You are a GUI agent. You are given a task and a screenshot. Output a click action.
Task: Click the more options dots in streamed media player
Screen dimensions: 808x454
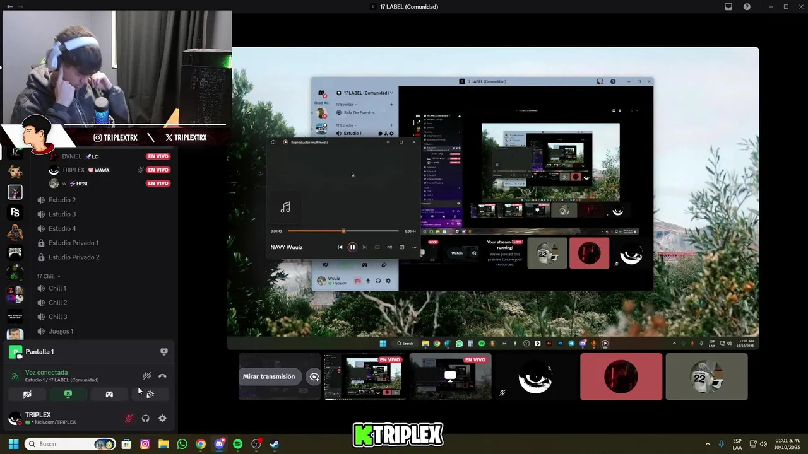414,247
